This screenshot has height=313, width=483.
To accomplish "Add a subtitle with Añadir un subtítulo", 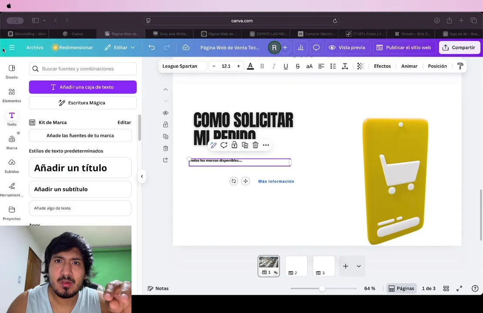I will pyautogui.click(x=80, y=189).
